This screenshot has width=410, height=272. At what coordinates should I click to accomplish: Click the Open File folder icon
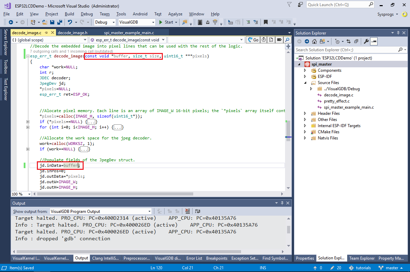[x=45, y=22]
